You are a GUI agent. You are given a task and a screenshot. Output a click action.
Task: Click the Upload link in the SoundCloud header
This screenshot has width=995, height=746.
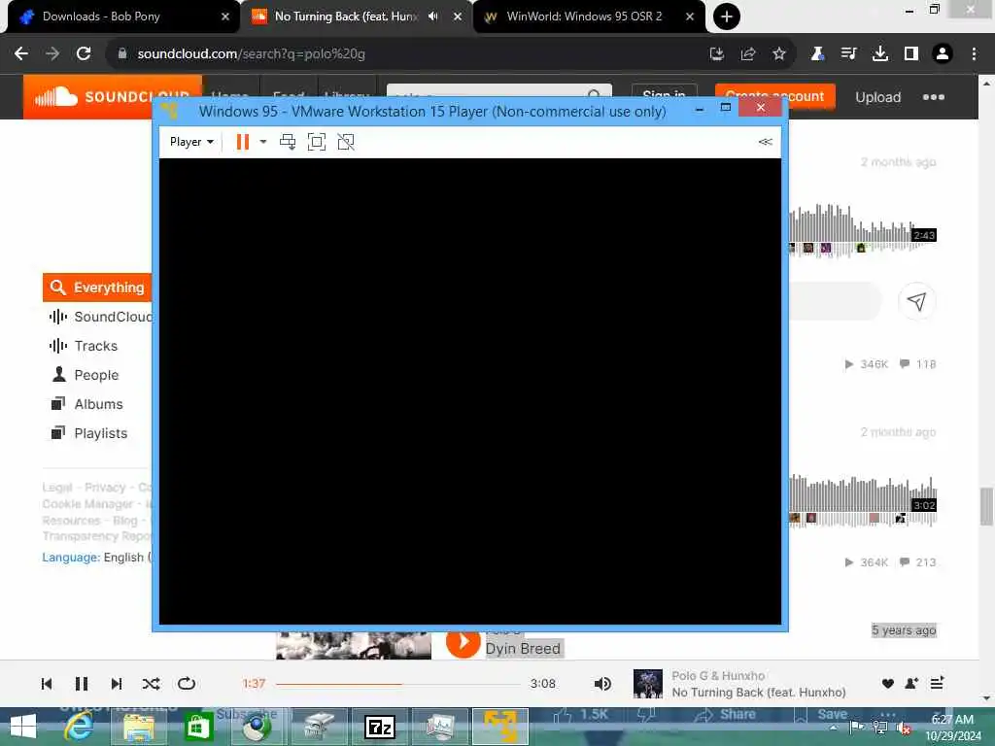(x=877, y=97)
